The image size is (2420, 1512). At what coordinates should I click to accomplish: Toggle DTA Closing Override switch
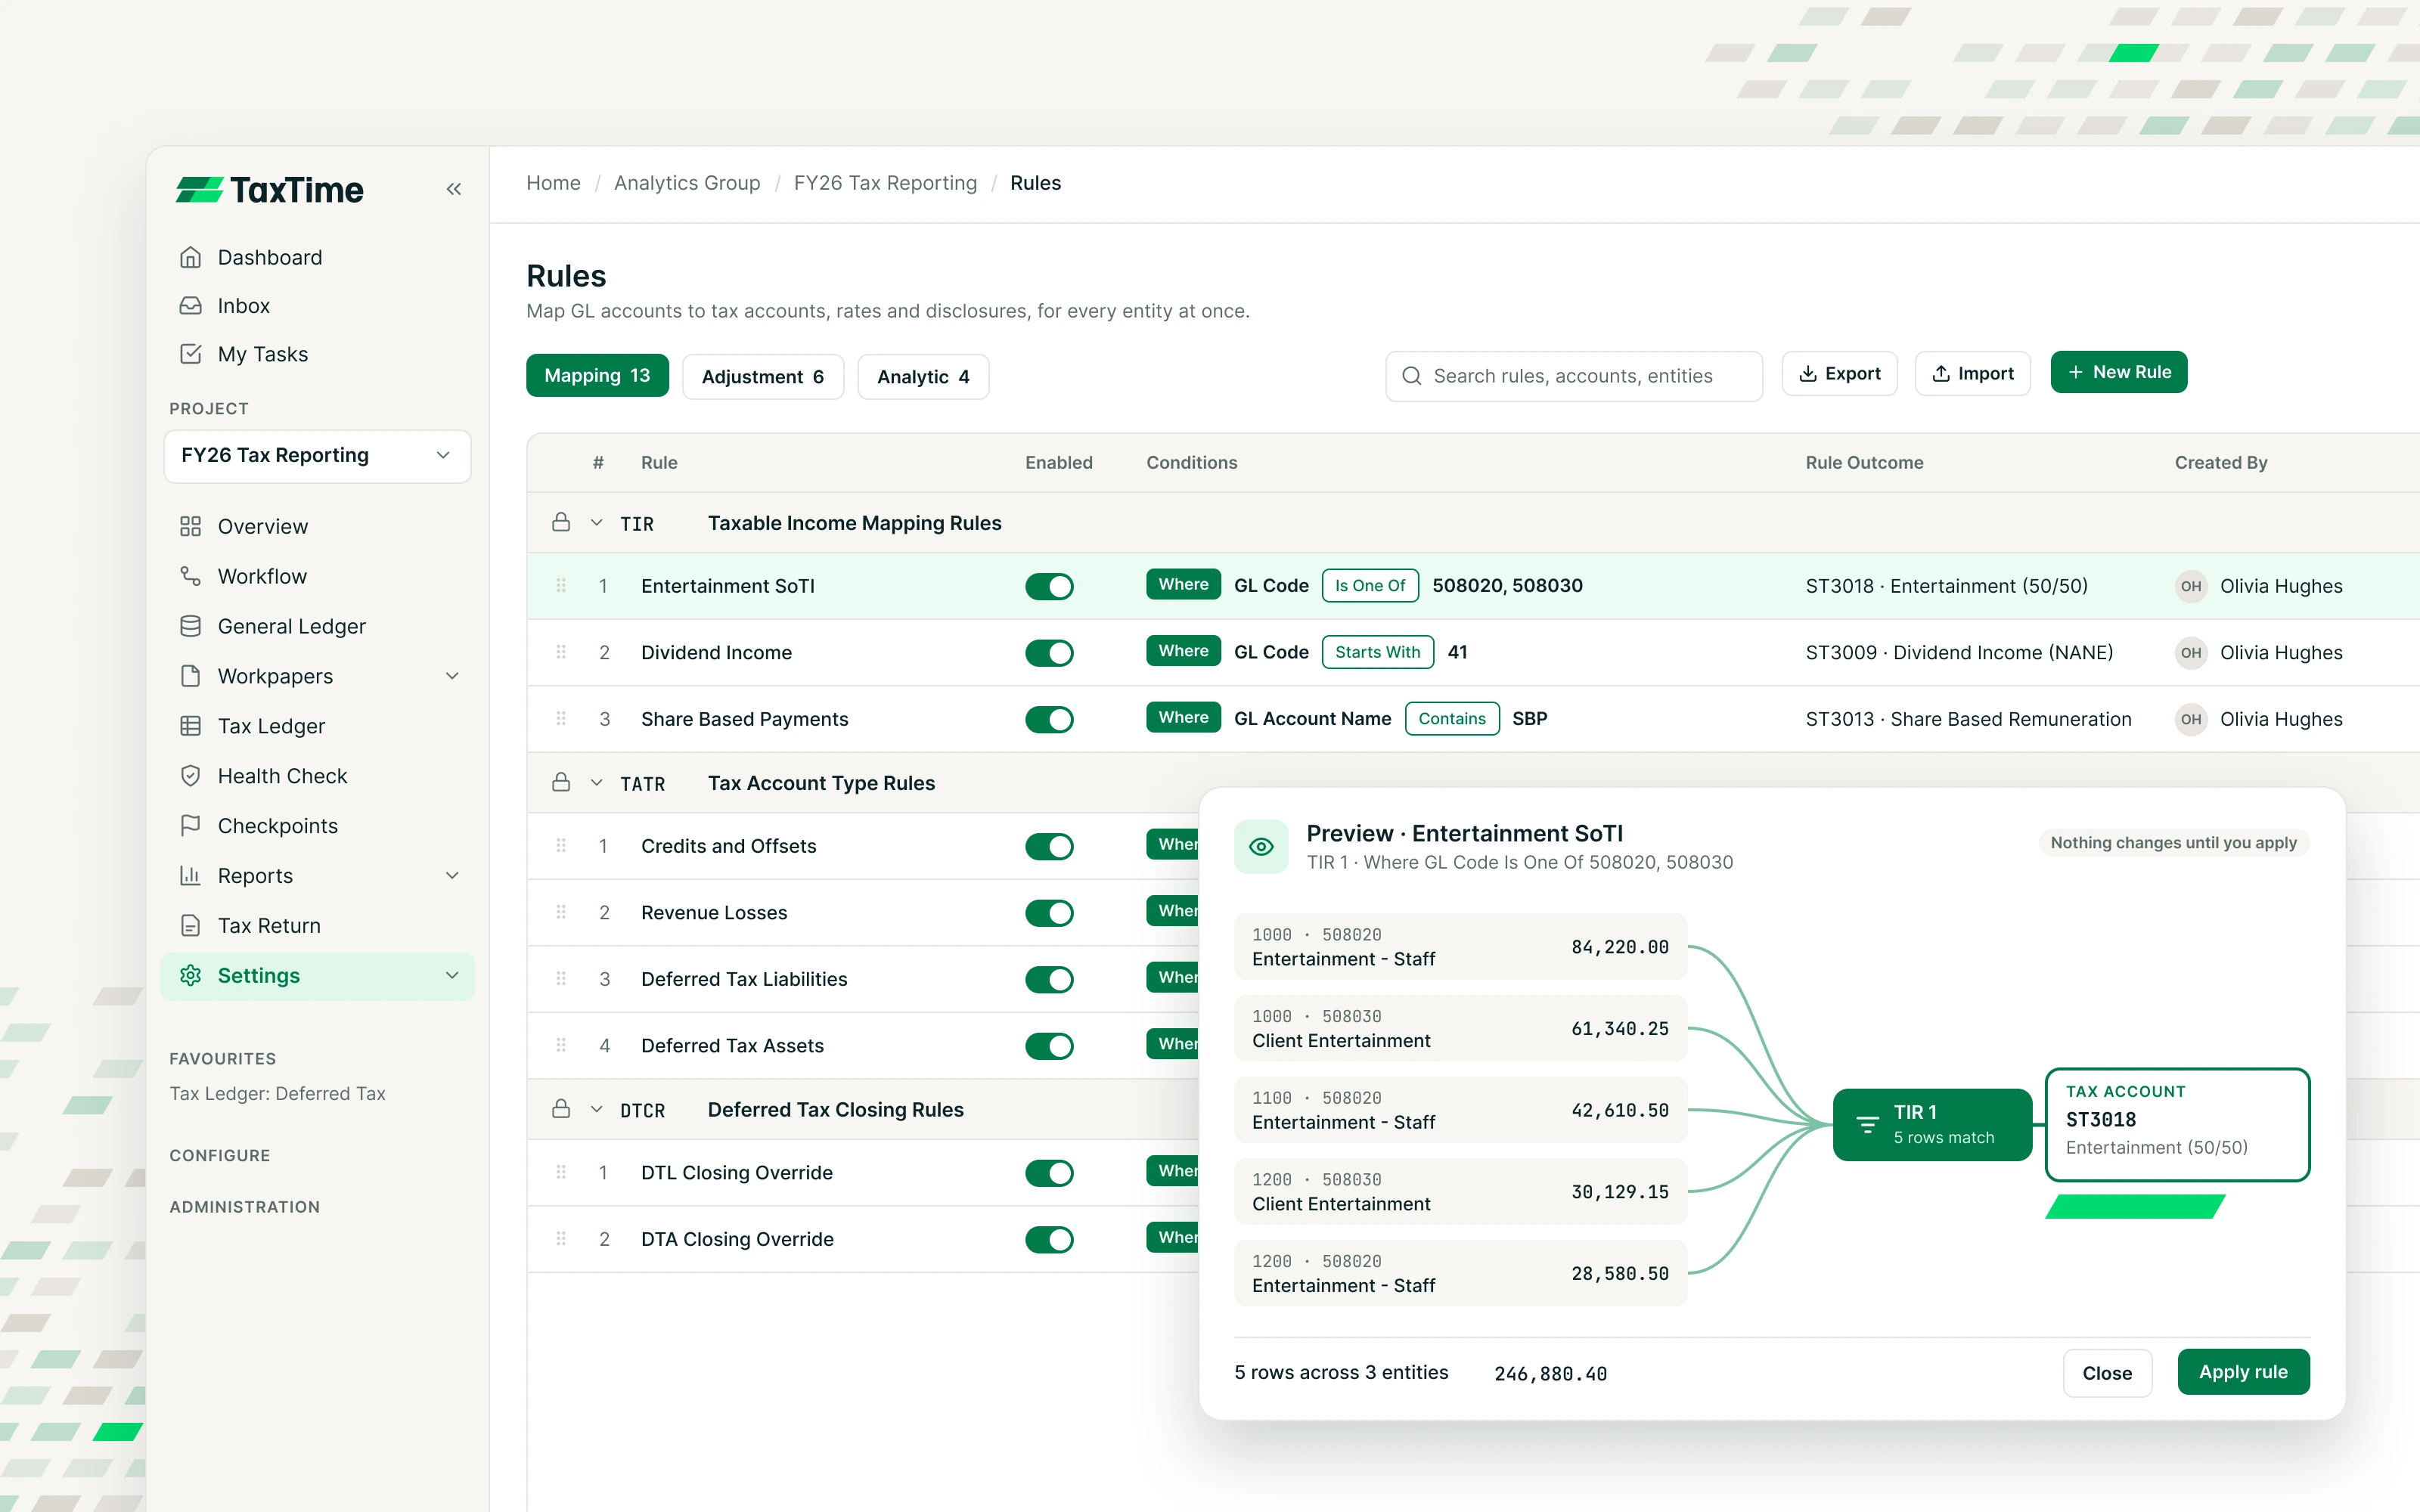coord(1049,1239)
